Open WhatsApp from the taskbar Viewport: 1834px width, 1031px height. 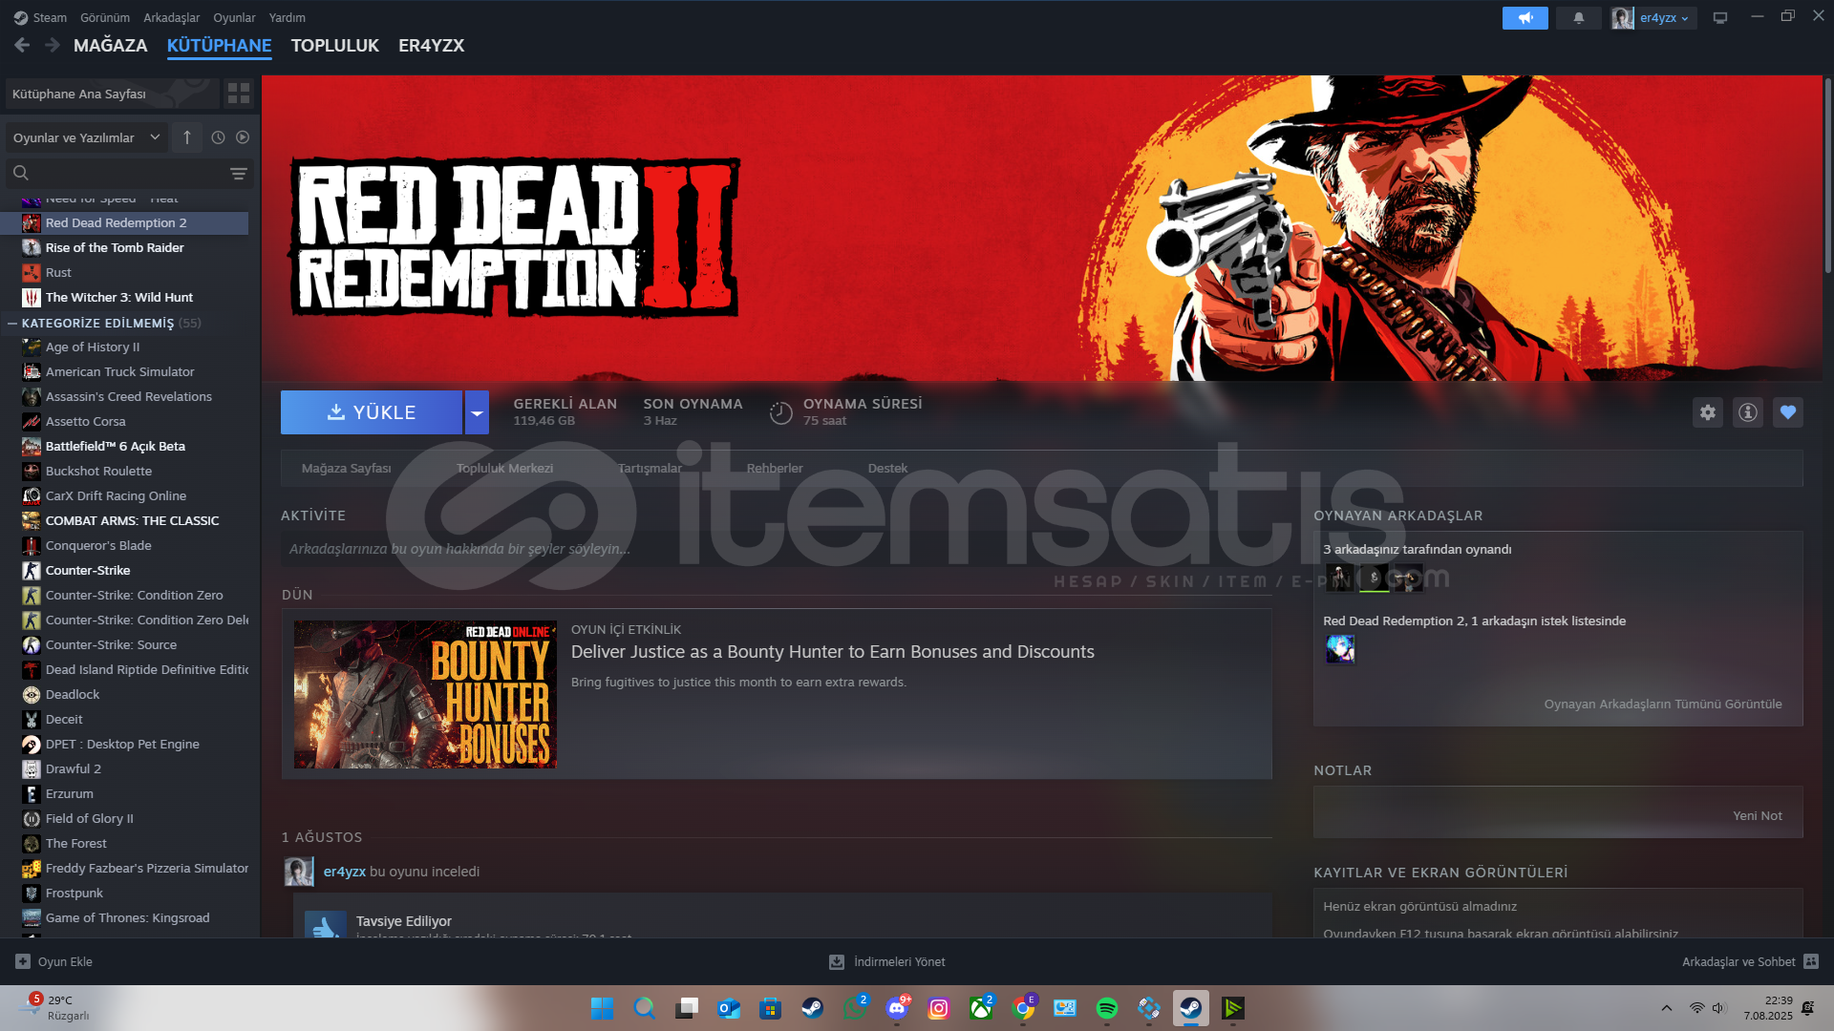point(855,1008)
